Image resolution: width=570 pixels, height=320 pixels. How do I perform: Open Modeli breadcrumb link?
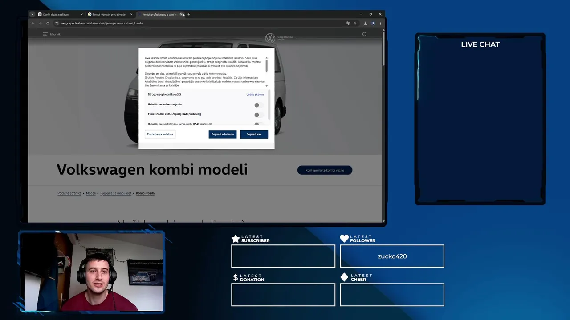tap(91, 193)
